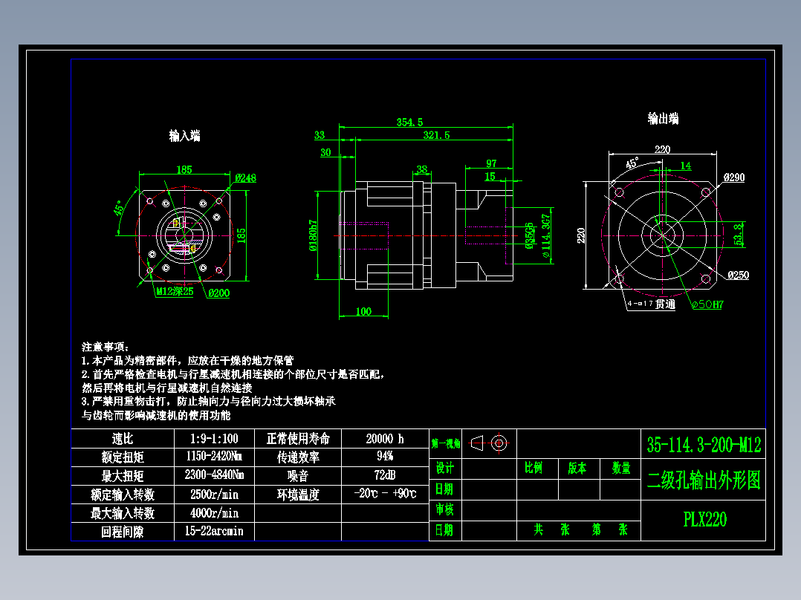The width and height of the screenshot is (801, 600).
Task: Select the first-angle projection cone symbol
Action: [476, 442]
